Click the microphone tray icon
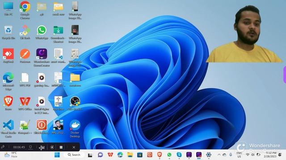The image size is (286, 160). coord(231,155)
